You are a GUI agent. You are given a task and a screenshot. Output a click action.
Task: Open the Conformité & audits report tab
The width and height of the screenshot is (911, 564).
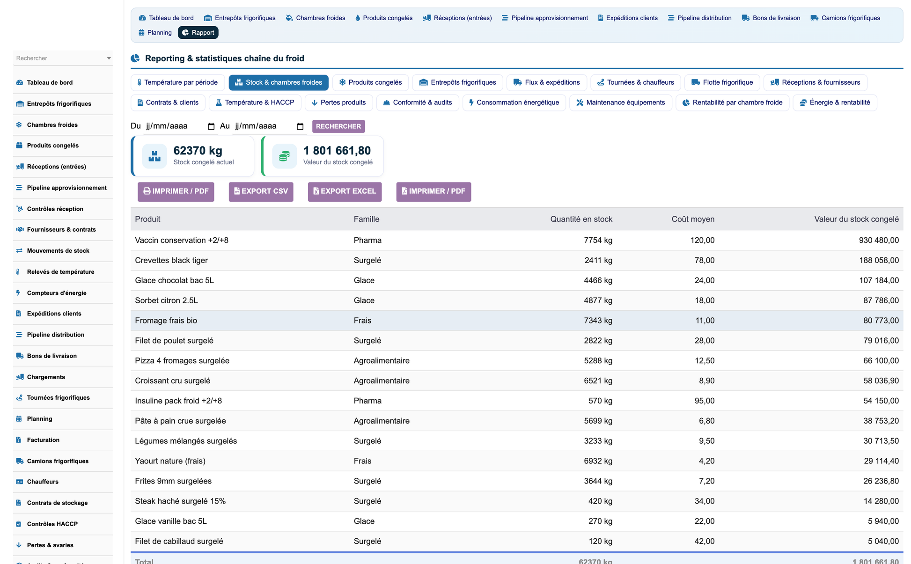tap(418, 103)
